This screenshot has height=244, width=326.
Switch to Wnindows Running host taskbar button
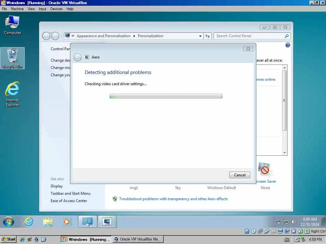86,239
